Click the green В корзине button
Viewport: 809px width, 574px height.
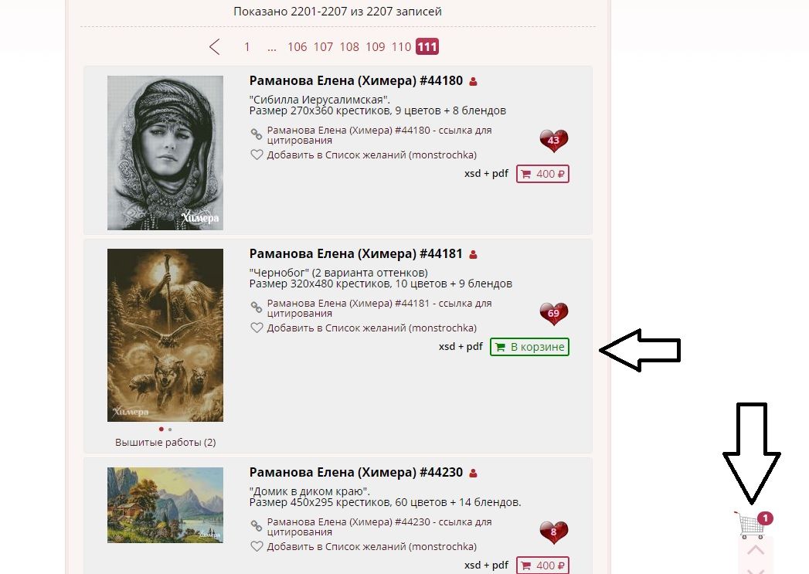pyautogui.click(x=529, y=347)
